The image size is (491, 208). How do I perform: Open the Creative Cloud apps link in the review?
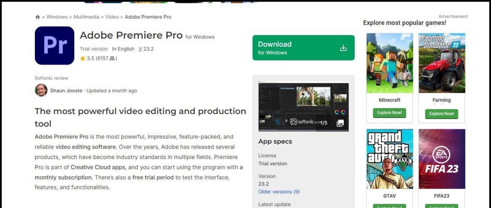(x=98, y=167)
